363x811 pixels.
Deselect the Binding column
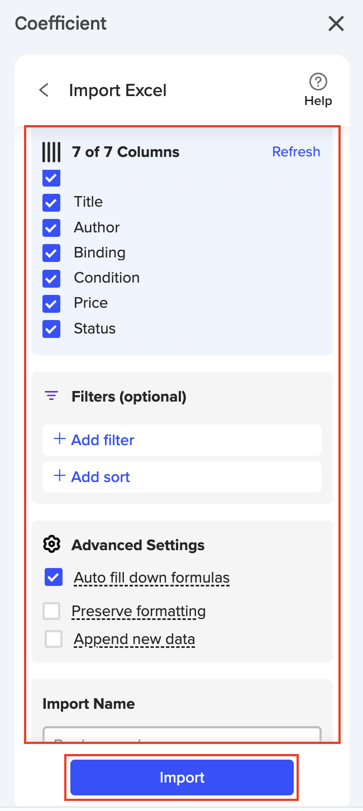(x=51, y=253)
